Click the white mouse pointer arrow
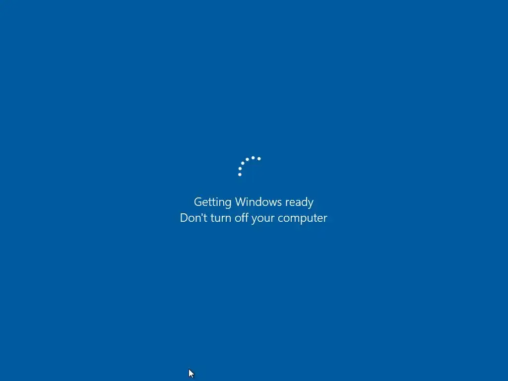The height and width of the screenshot is (381, 508). point(191,374)
